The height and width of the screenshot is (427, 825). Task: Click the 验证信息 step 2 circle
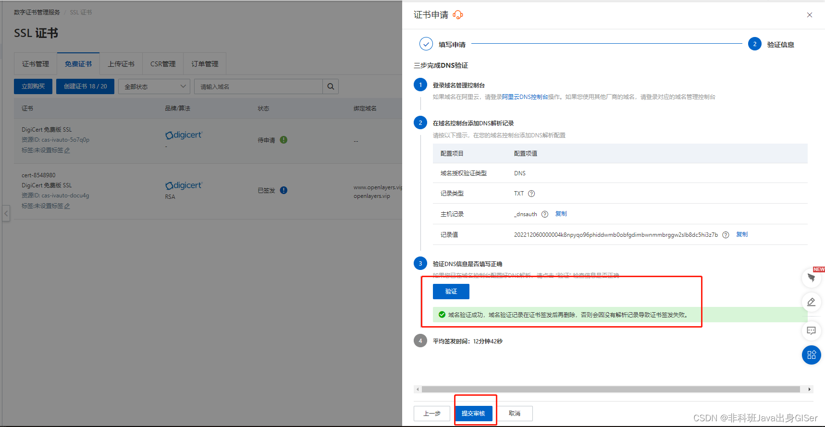click(x=755, y=44)
